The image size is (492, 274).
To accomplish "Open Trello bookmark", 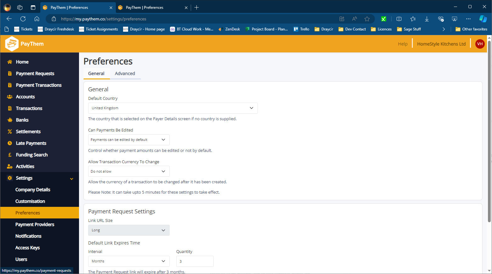I will (302, 29).
